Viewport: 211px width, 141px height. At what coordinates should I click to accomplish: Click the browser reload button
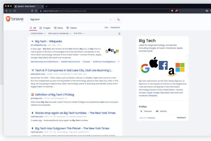[x=14, y=11]
